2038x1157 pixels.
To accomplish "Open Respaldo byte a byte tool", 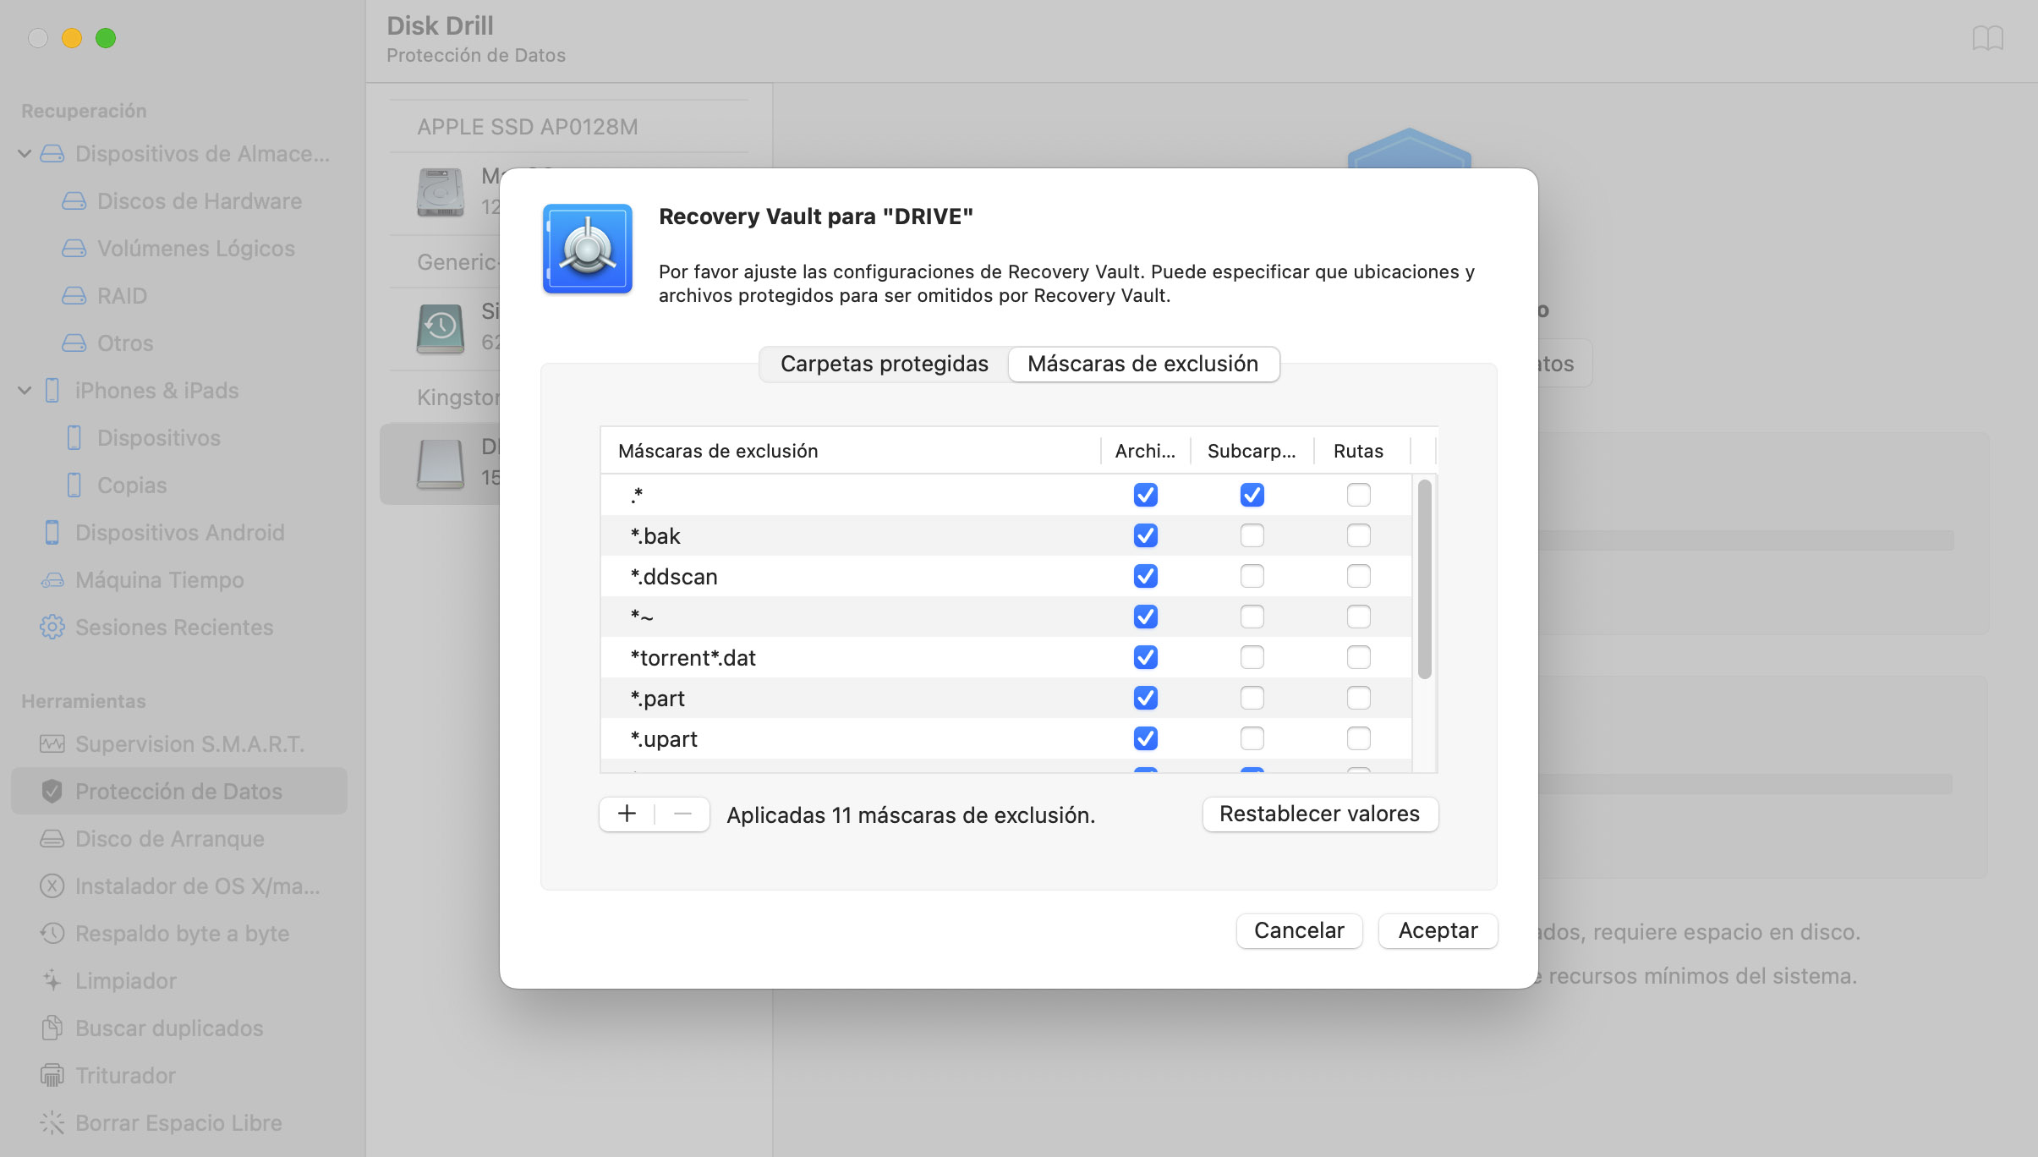I will click(x=184, y=933).
